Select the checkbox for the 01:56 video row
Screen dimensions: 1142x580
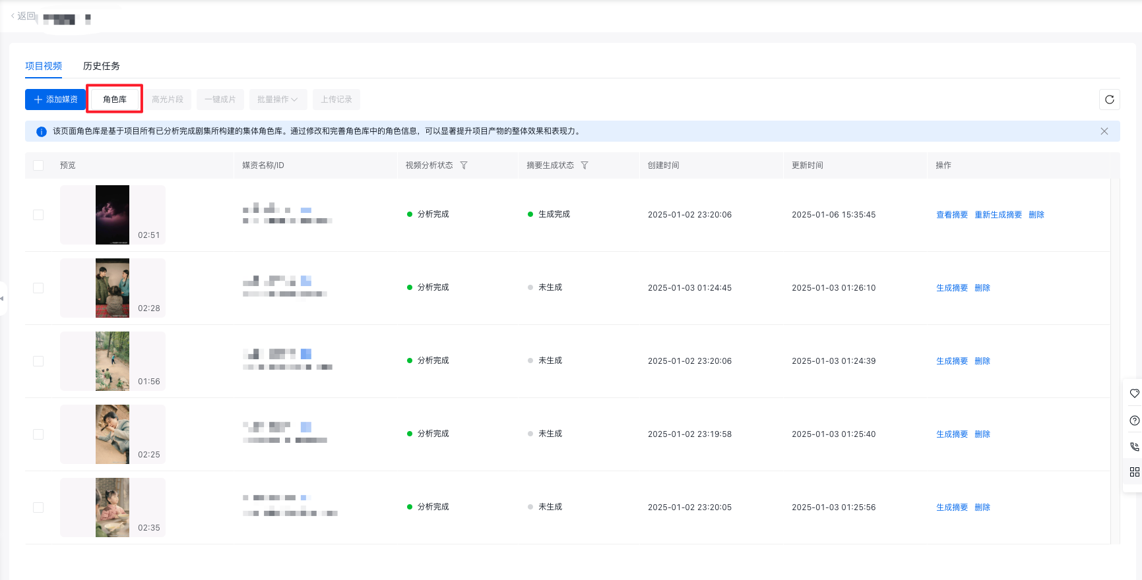[x=38, y=361]
